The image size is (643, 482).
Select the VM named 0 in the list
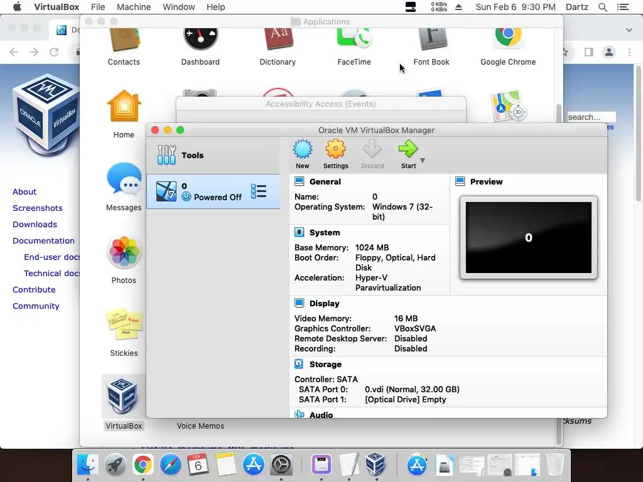point(213,191)
